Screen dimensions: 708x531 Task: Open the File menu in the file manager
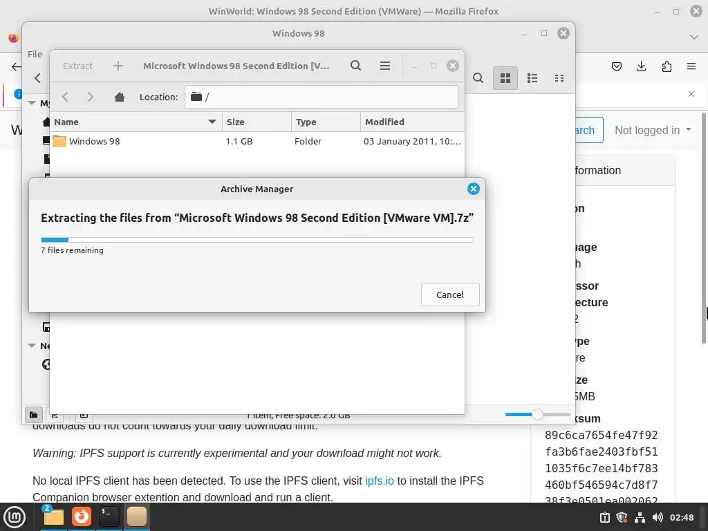point(35,54)
